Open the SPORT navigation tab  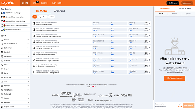(x=25, y=3)
